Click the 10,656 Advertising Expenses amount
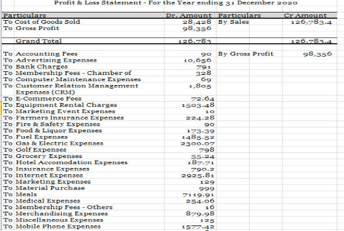 coord(197,60)
